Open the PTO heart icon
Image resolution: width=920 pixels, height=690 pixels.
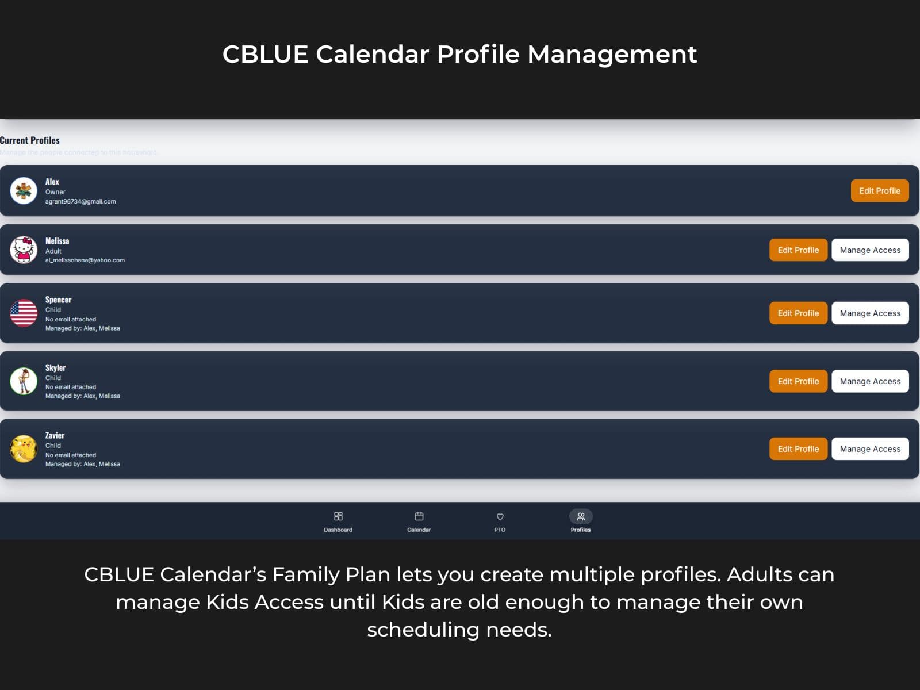[500, 516]
